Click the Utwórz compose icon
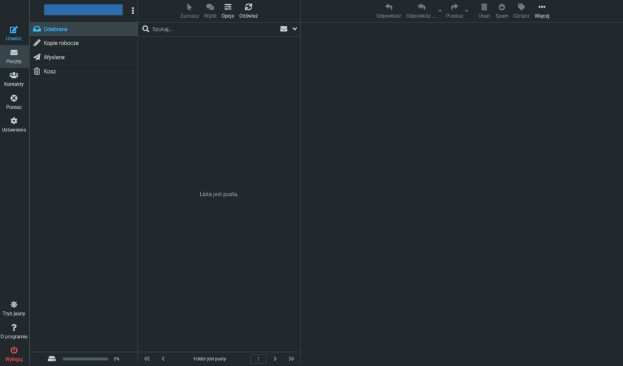Image resolution: width=623 pixels, height=366 pixels. [x=14, y=30]
